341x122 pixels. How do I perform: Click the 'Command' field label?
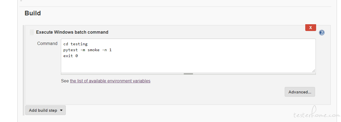(47, 43)
